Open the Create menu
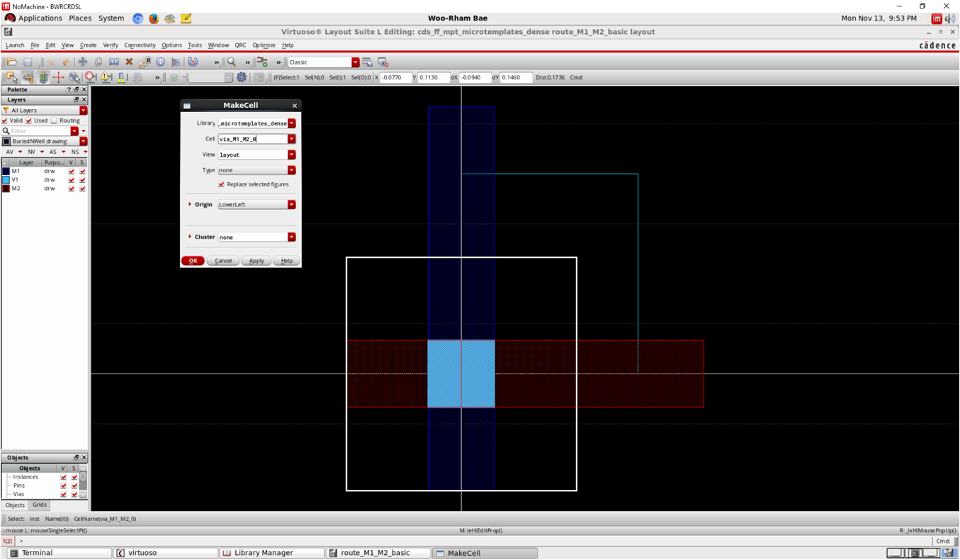This screenshot has height=560, width=960. tap(89, 45)
